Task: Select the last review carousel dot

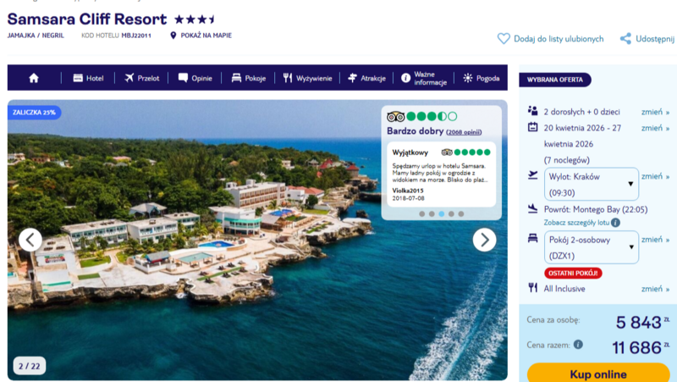Action: click(461, 214)
